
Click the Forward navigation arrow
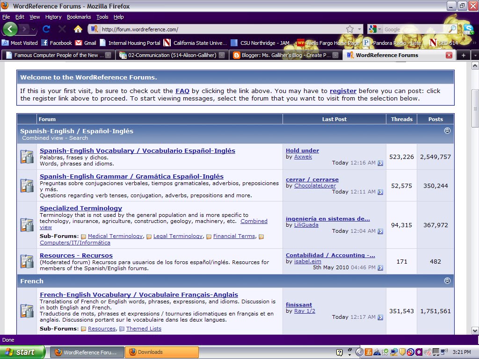tap(24, 29)
